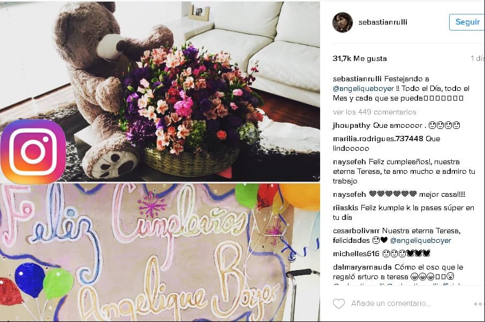Viewport: 485px width, 322px height.
Task: Open marilia.rodrigues.737448 profile link
Action: 378,139
